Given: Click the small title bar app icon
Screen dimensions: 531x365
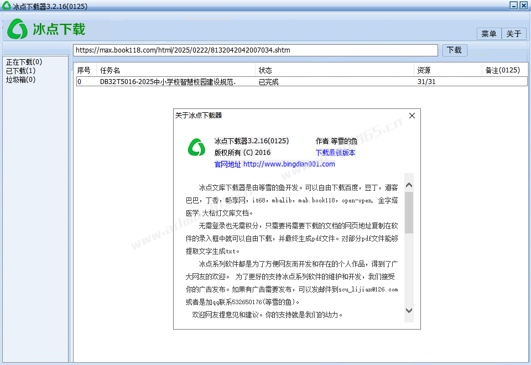Looking at the screenshot, I should 6,6.
